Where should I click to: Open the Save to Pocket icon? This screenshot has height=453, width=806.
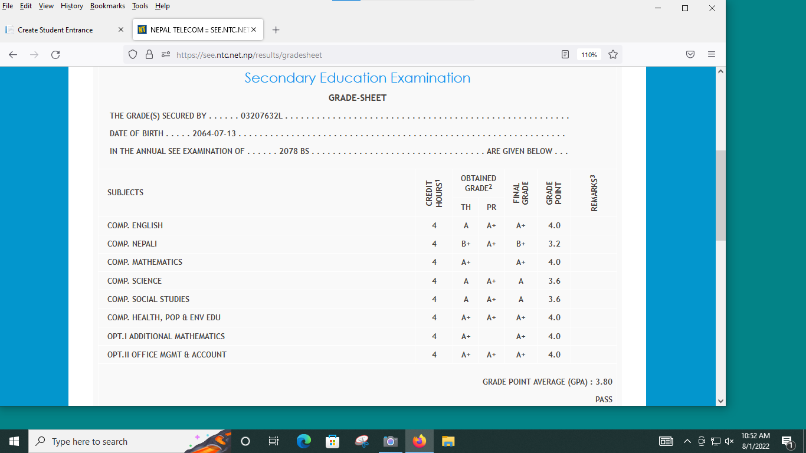[690, 55]
